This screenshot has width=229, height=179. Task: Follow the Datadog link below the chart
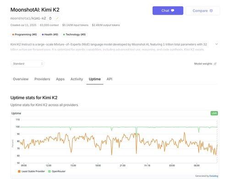(213, 176)
